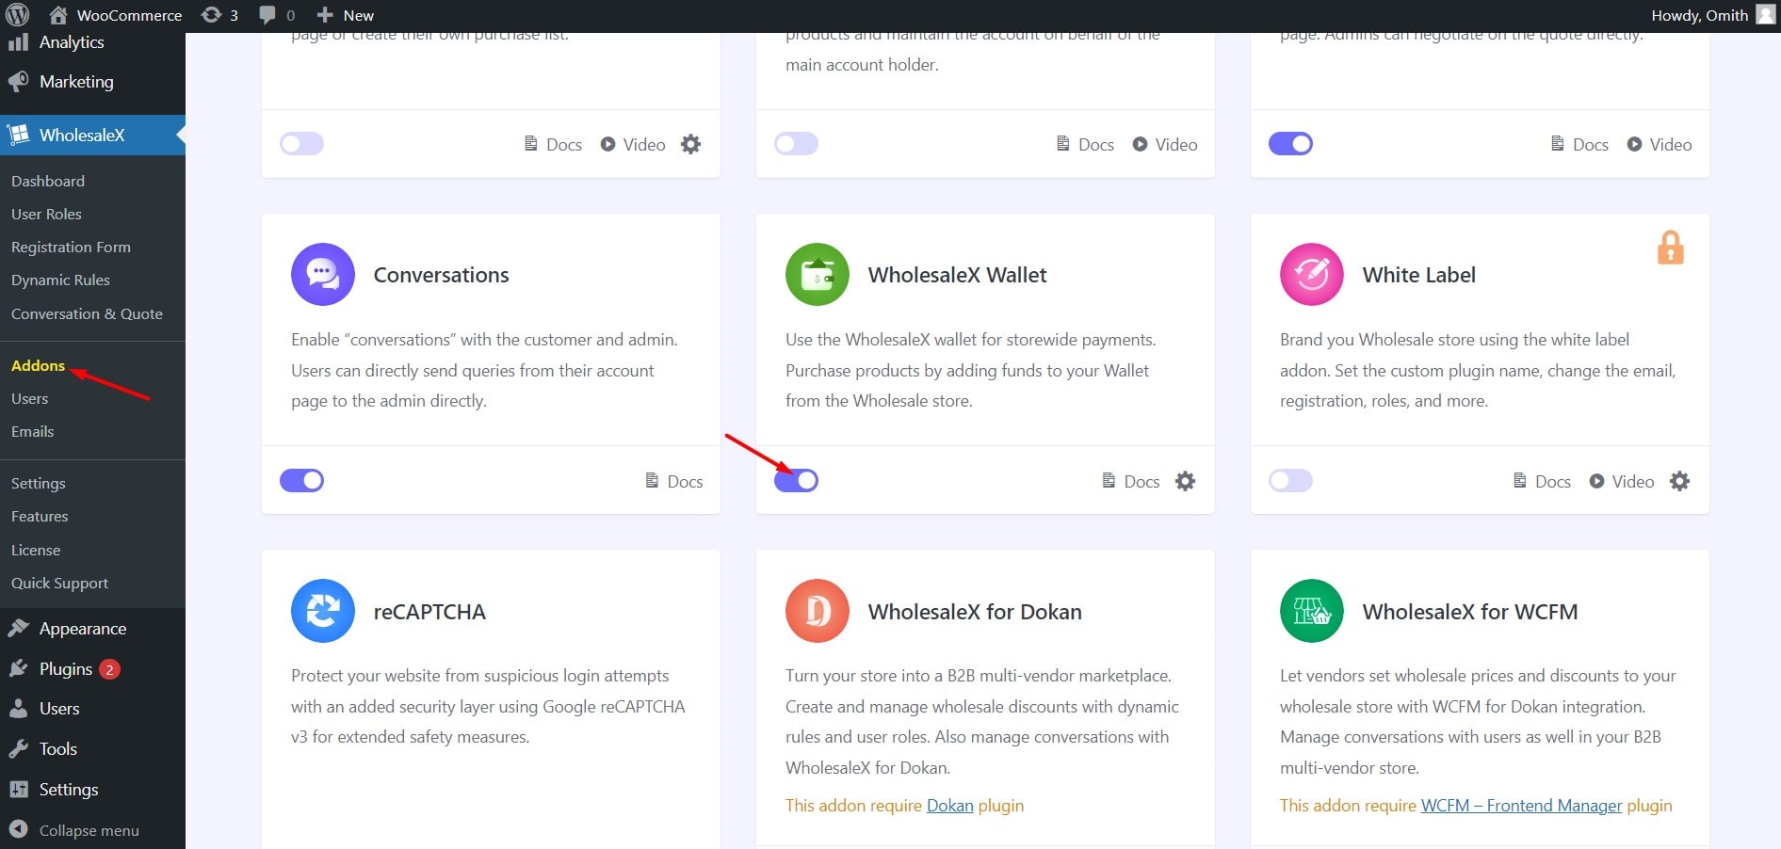Click the Conversations addon title
Image resolution: width=1781 pixels, height=849 pixels.
441,275
